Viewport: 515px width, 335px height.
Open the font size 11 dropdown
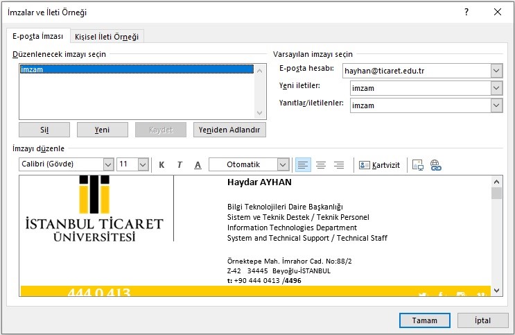143,164
